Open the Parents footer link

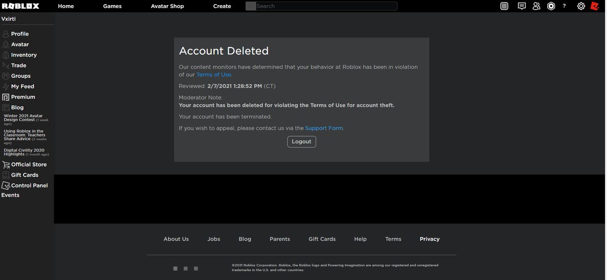click(x=280, y=239)
